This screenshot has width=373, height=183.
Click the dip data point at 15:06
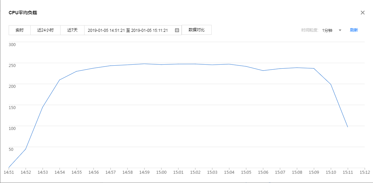coord(263,71)
